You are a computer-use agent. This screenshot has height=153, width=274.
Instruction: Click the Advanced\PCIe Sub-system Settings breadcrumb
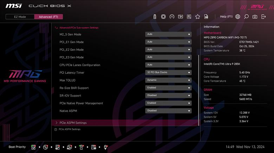[79, 28]
